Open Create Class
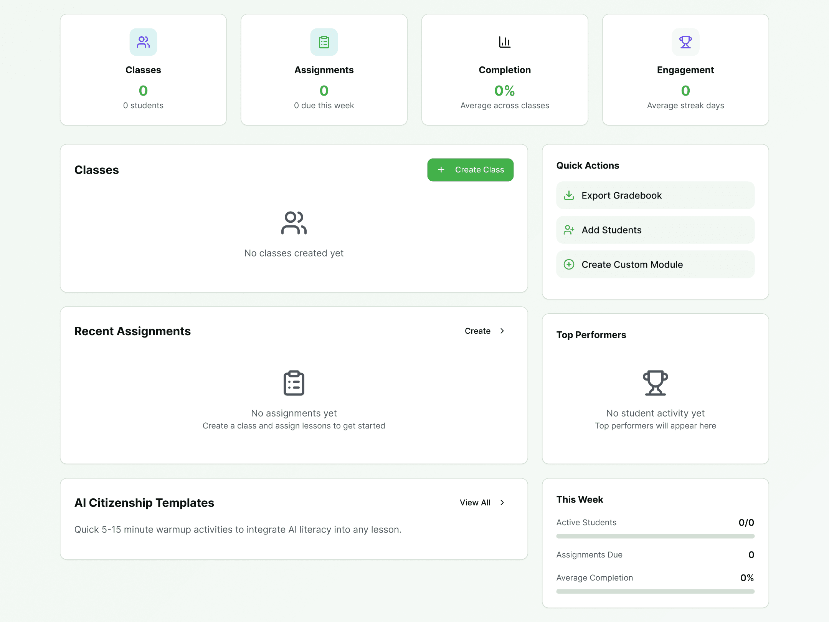 tap(470, 170)
